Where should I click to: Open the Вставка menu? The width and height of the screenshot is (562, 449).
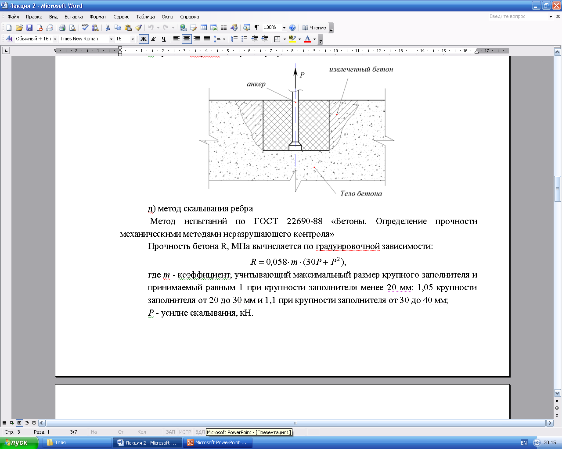(x=73, y=17)
